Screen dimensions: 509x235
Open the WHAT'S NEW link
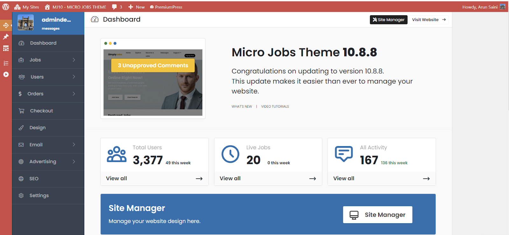point(242,107)
